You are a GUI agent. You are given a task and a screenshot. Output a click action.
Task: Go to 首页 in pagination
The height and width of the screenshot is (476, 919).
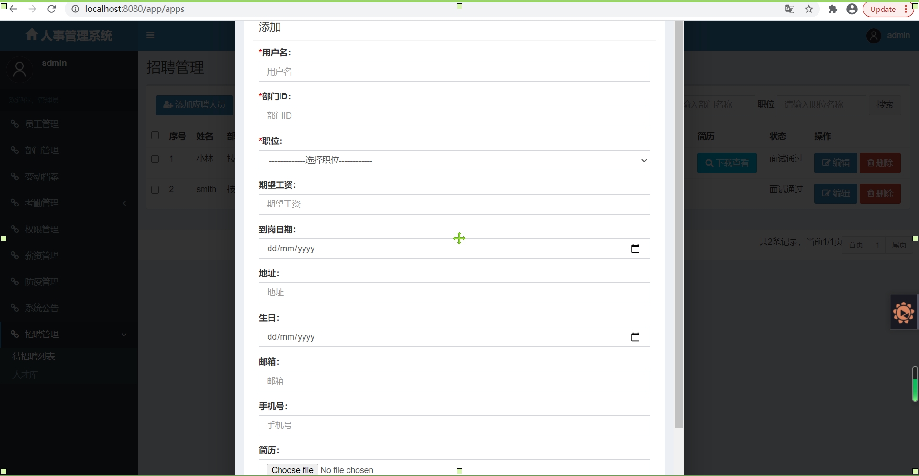pyautogui.click(x=855, y=245)
